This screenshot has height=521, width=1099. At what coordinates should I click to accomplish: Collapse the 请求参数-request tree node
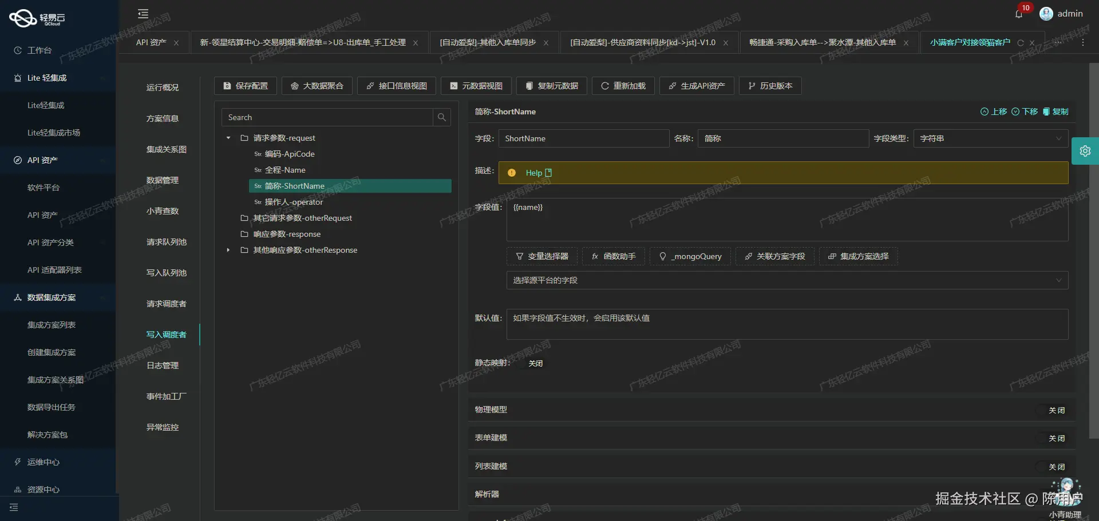coord(228,137)
